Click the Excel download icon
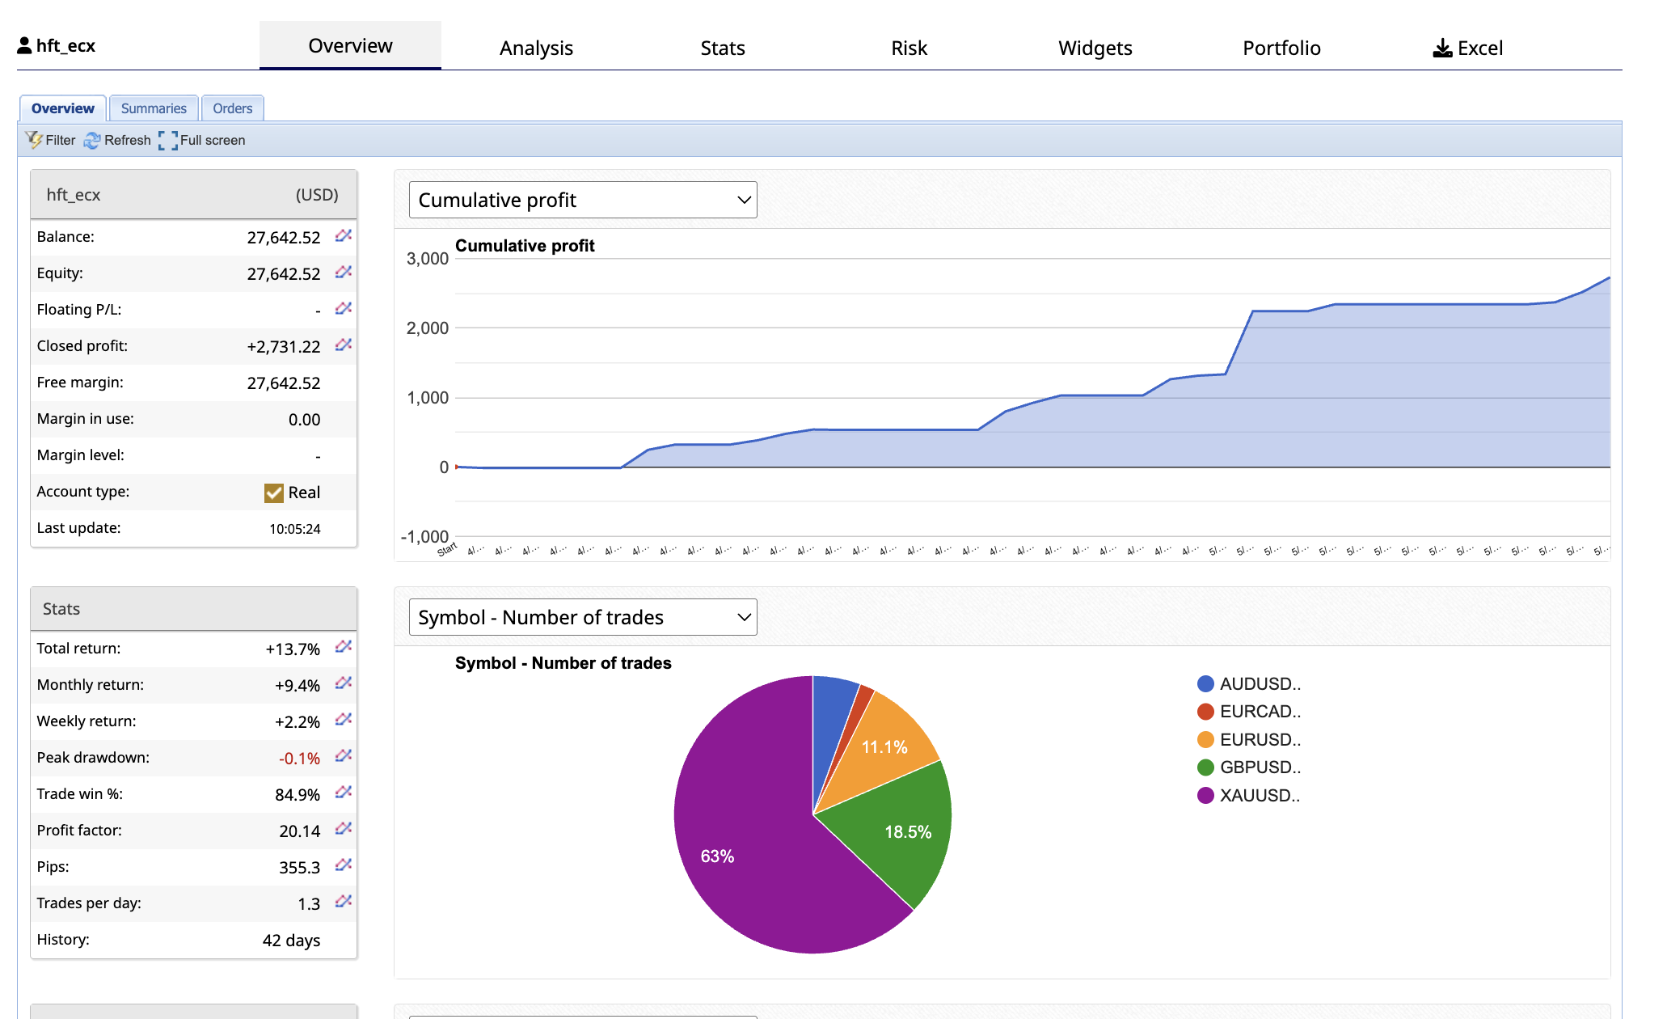Screen dimensions: 1667x1019 (x=1442, y=49)
